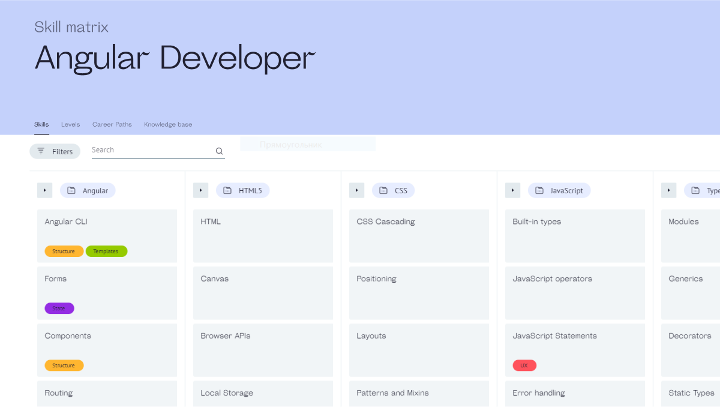Open the Levels tab
Viewport: 720px width, 407px height.
[70, 124]
